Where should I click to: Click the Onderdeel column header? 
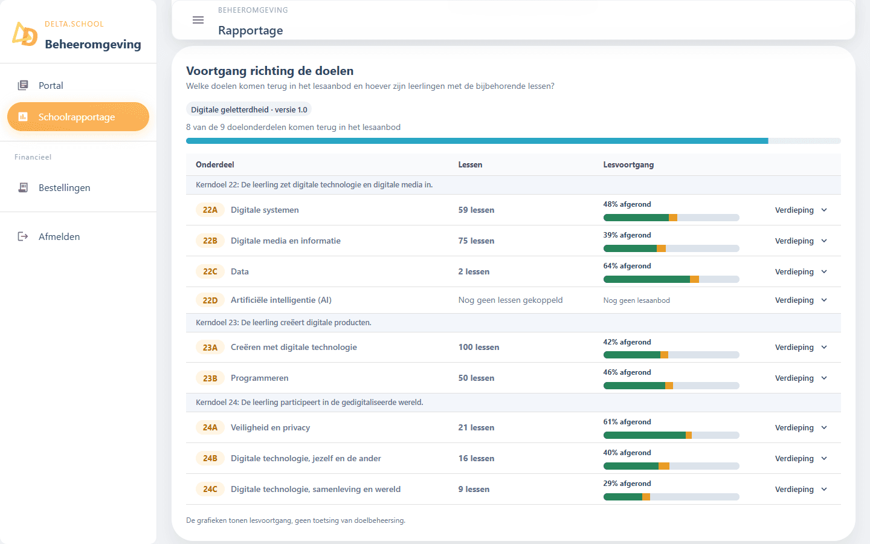(215, 164)
